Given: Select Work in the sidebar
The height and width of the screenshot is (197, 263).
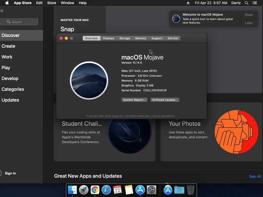Looking at the screenshot, I should (x=22, y=57).
